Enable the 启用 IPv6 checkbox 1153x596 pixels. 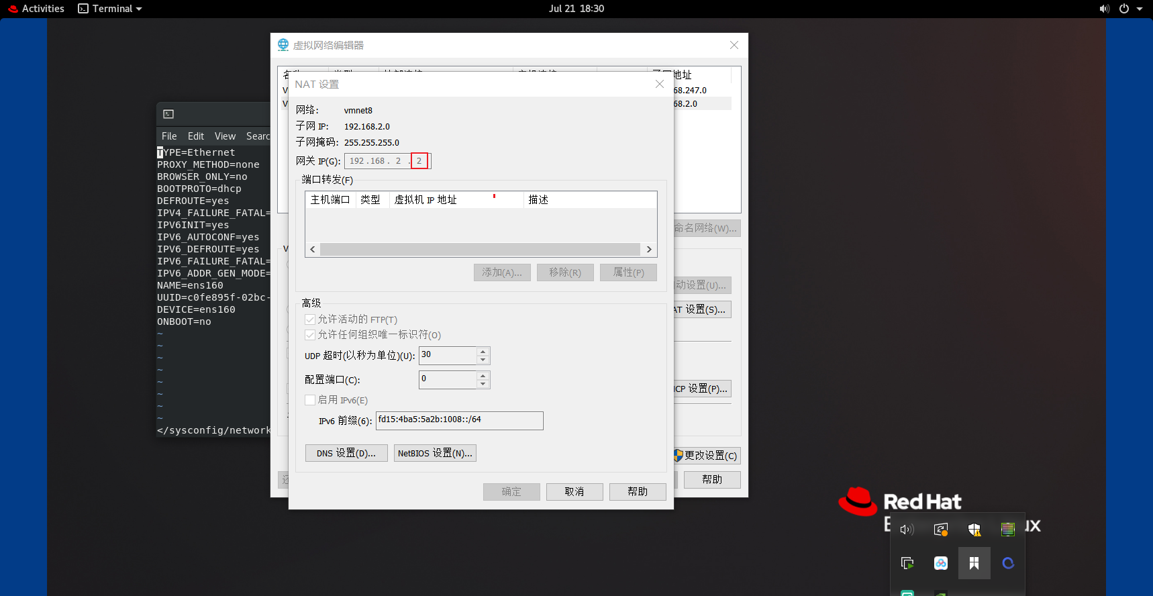coord(310,400)
